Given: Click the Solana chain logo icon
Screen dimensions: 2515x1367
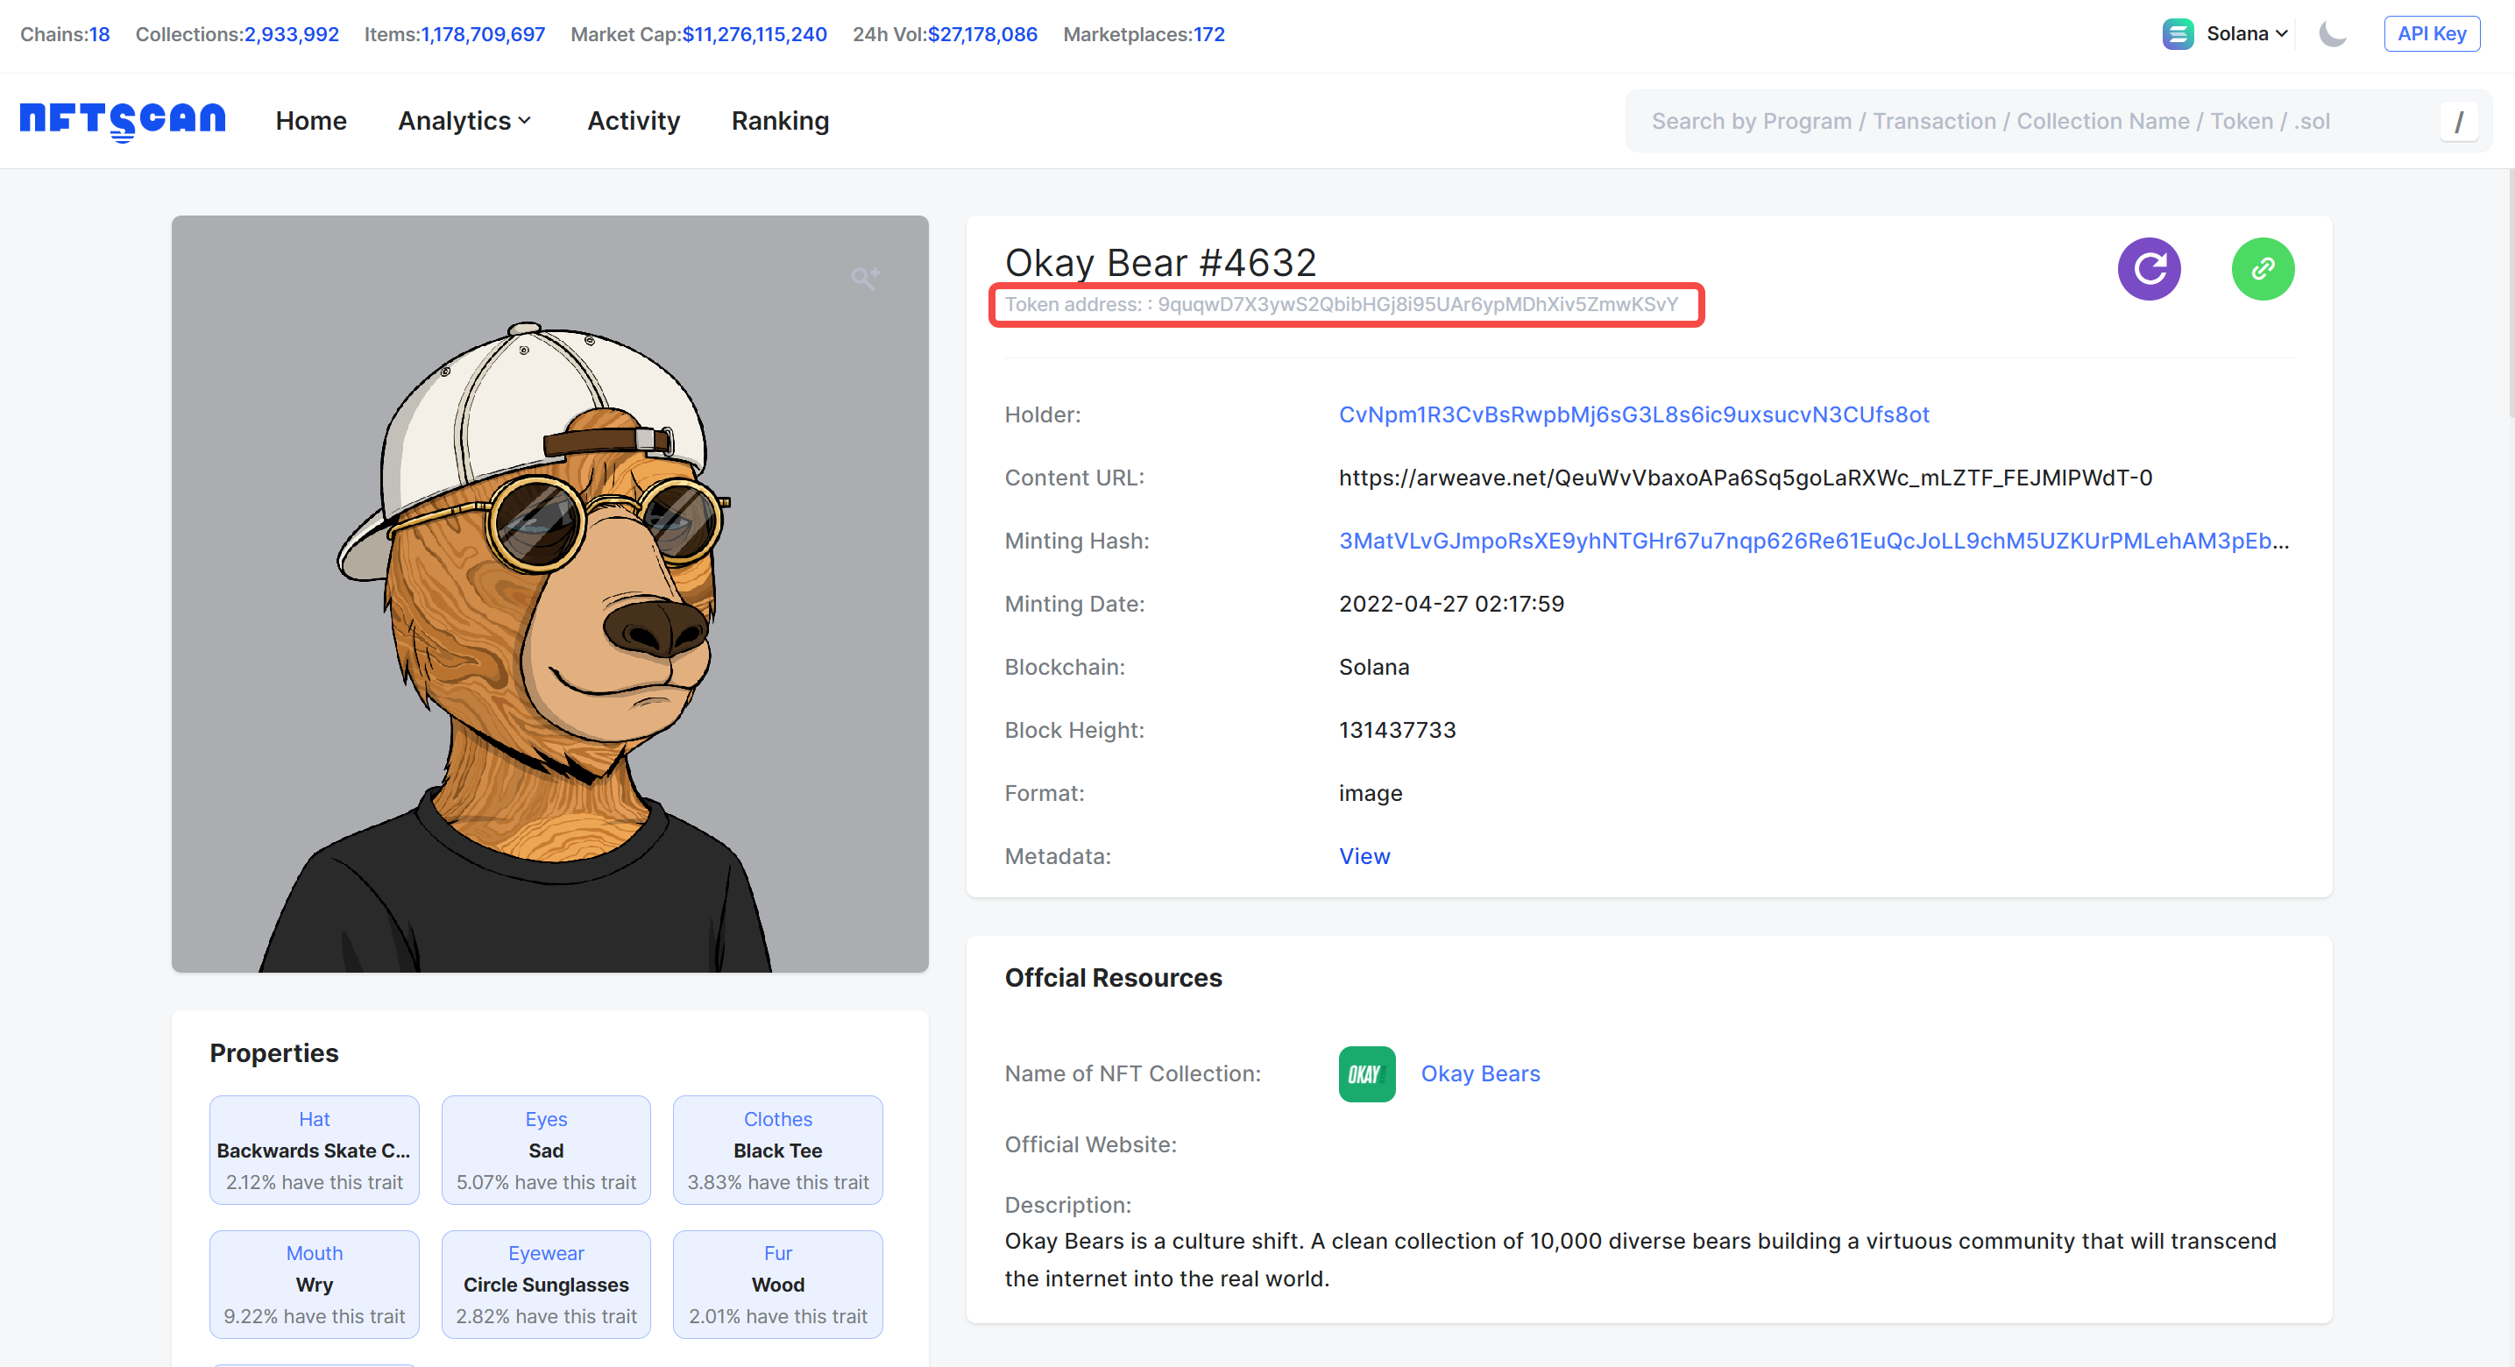Looking at the screenshot, I should click(x=2178, y=34).
